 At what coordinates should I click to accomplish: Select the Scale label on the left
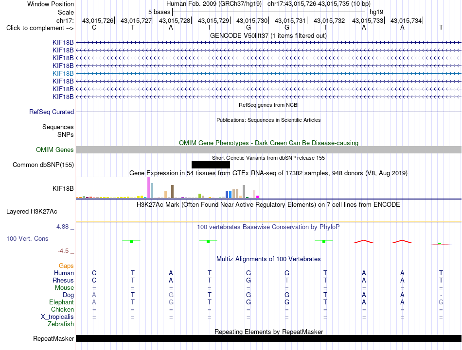point(66,12)
